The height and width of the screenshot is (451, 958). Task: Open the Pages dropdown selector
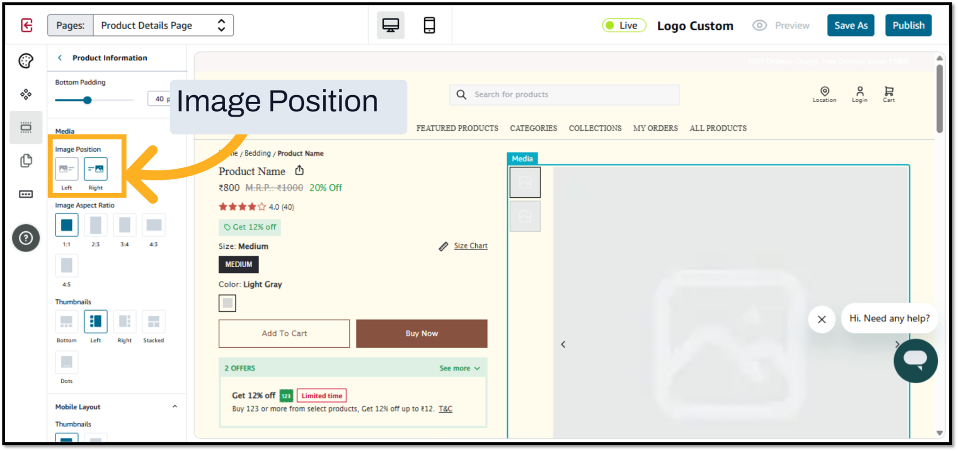point(163,25)
